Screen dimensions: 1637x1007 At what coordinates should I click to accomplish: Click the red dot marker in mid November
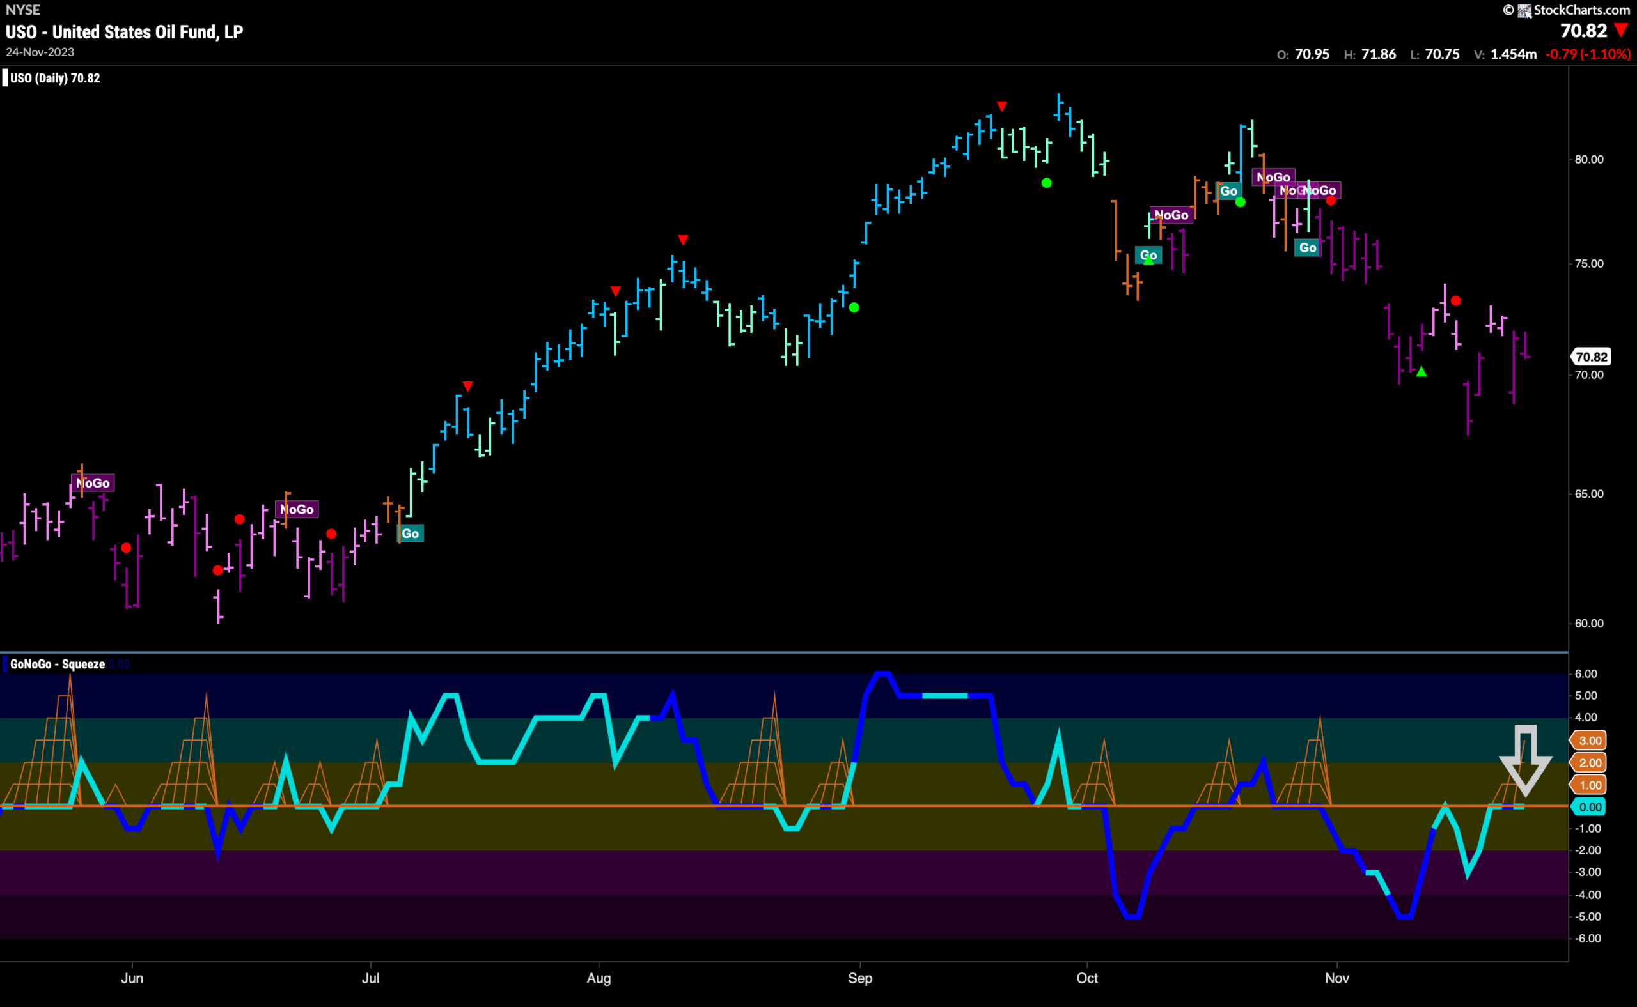tap(1457, 301)
